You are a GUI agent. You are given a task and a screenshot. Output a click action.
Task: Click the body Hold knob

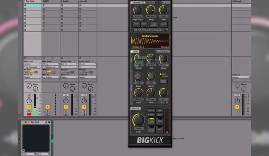pos(151,58)
